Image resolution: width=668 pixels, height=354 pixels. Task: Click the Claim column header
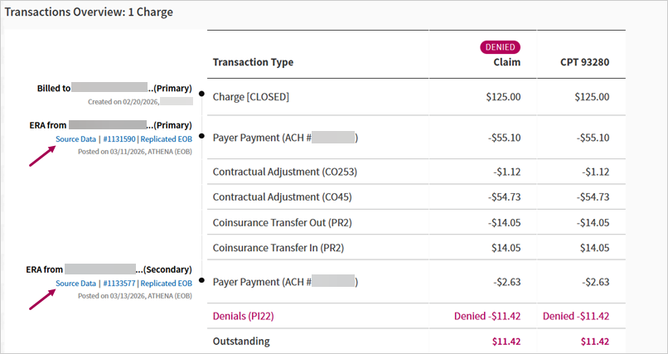507,62
